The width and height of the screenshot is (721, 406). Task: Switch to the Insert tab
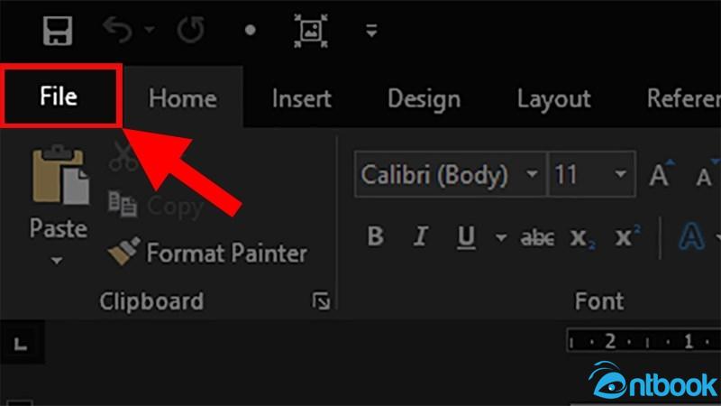[x=302, y=98]
